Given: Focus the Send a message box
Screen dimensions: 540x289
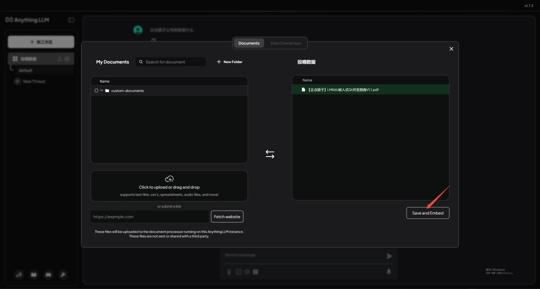Looking at the screenshot, I should [x=303, y=255].
